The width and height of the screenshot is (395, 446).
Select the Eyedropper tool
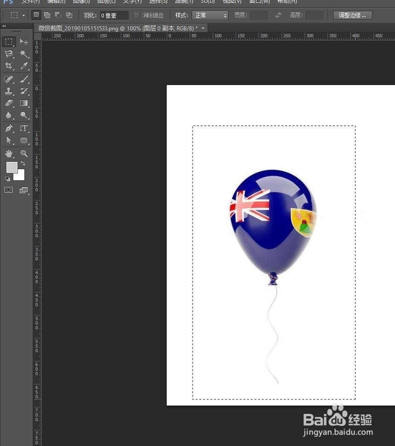(x=24, y=66)
